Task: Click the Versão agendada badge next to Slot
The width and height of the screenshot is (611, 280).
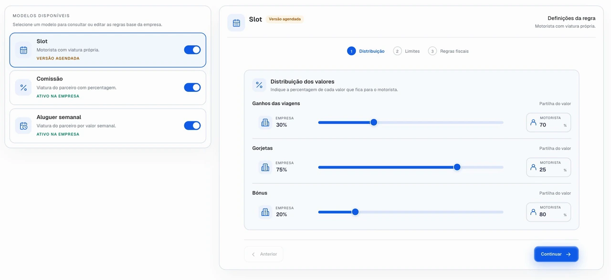Action: [284, 19]
